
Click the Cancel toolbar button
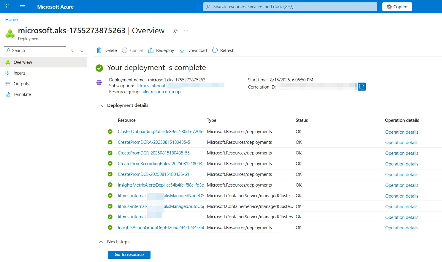click(132, 50)
